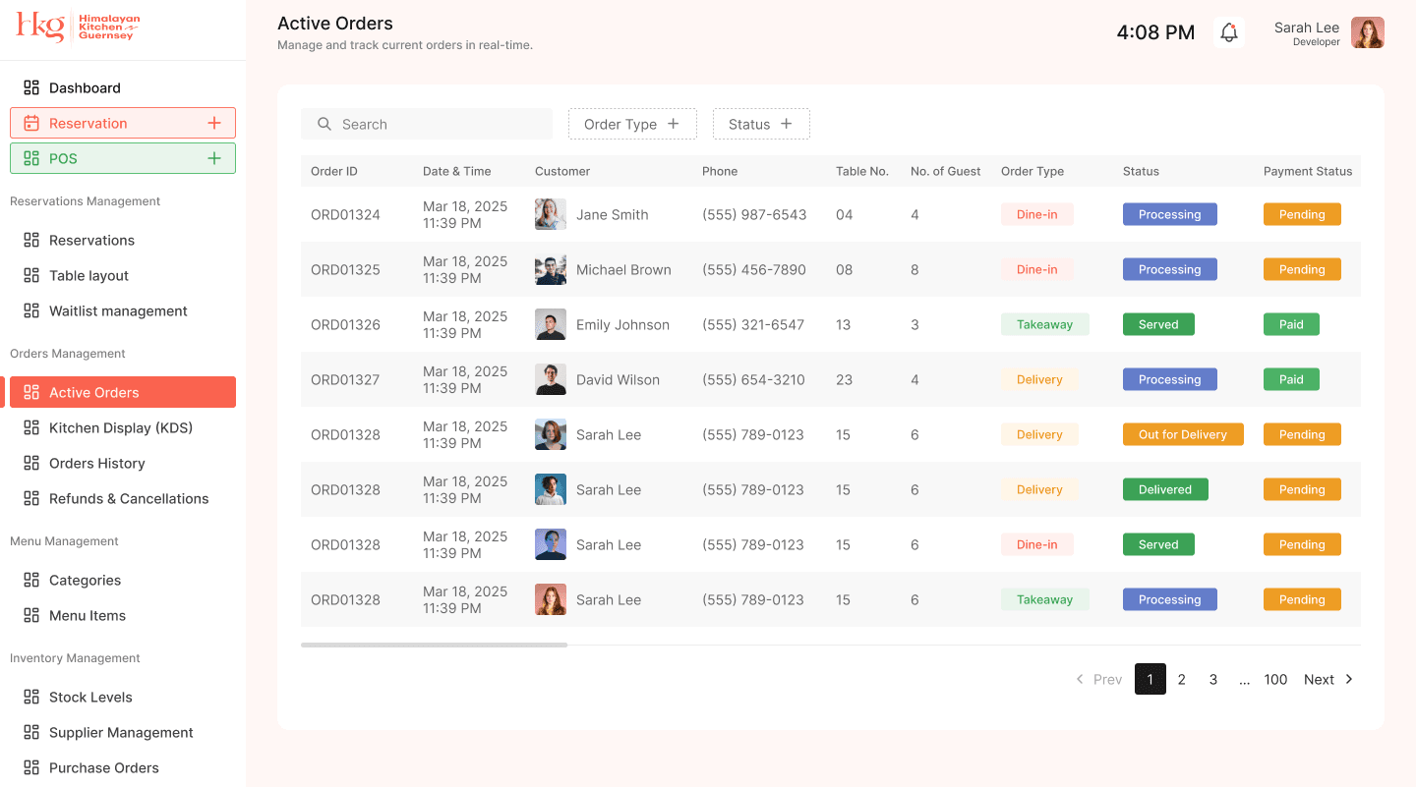Click the notification bell icon
This screenshot has width=1416, height=787.
(1228, 32)
